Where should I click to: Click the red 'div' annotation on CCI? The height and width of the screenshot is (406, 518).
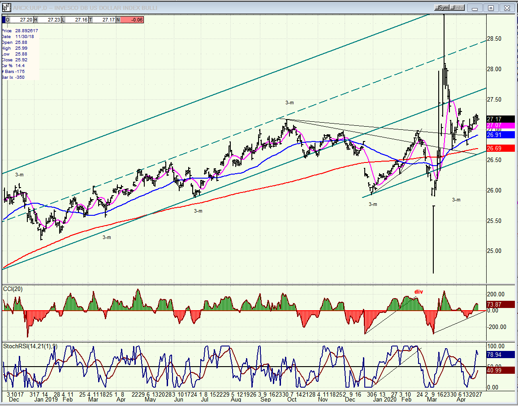(419, 292)
